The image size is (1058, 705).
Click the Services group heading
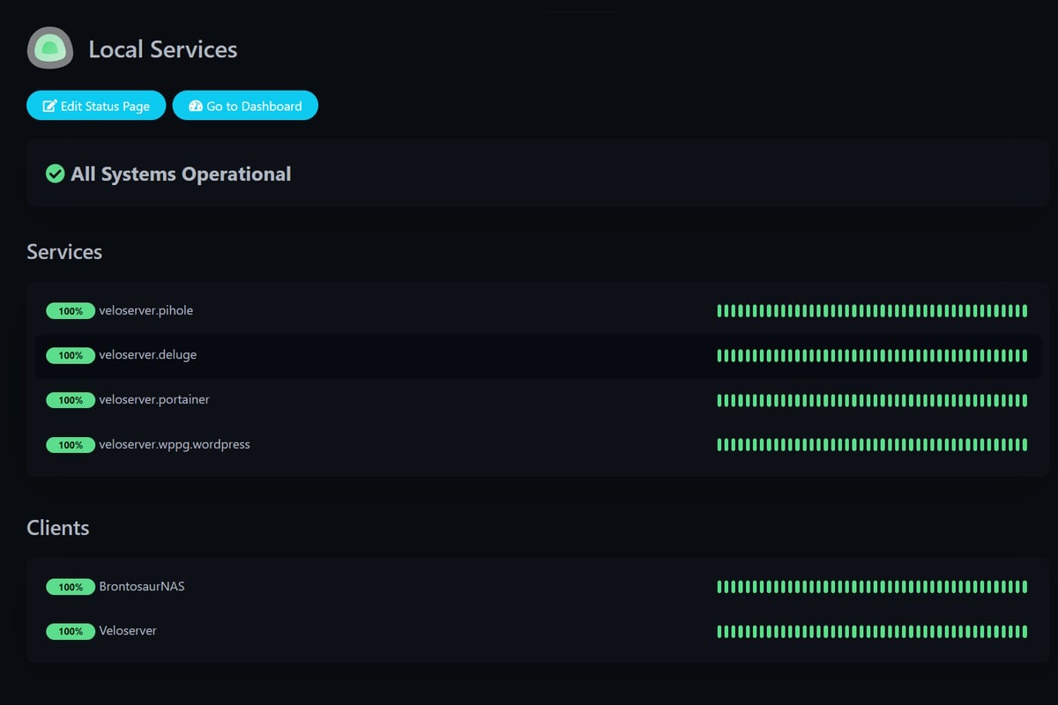coord(64,252)
